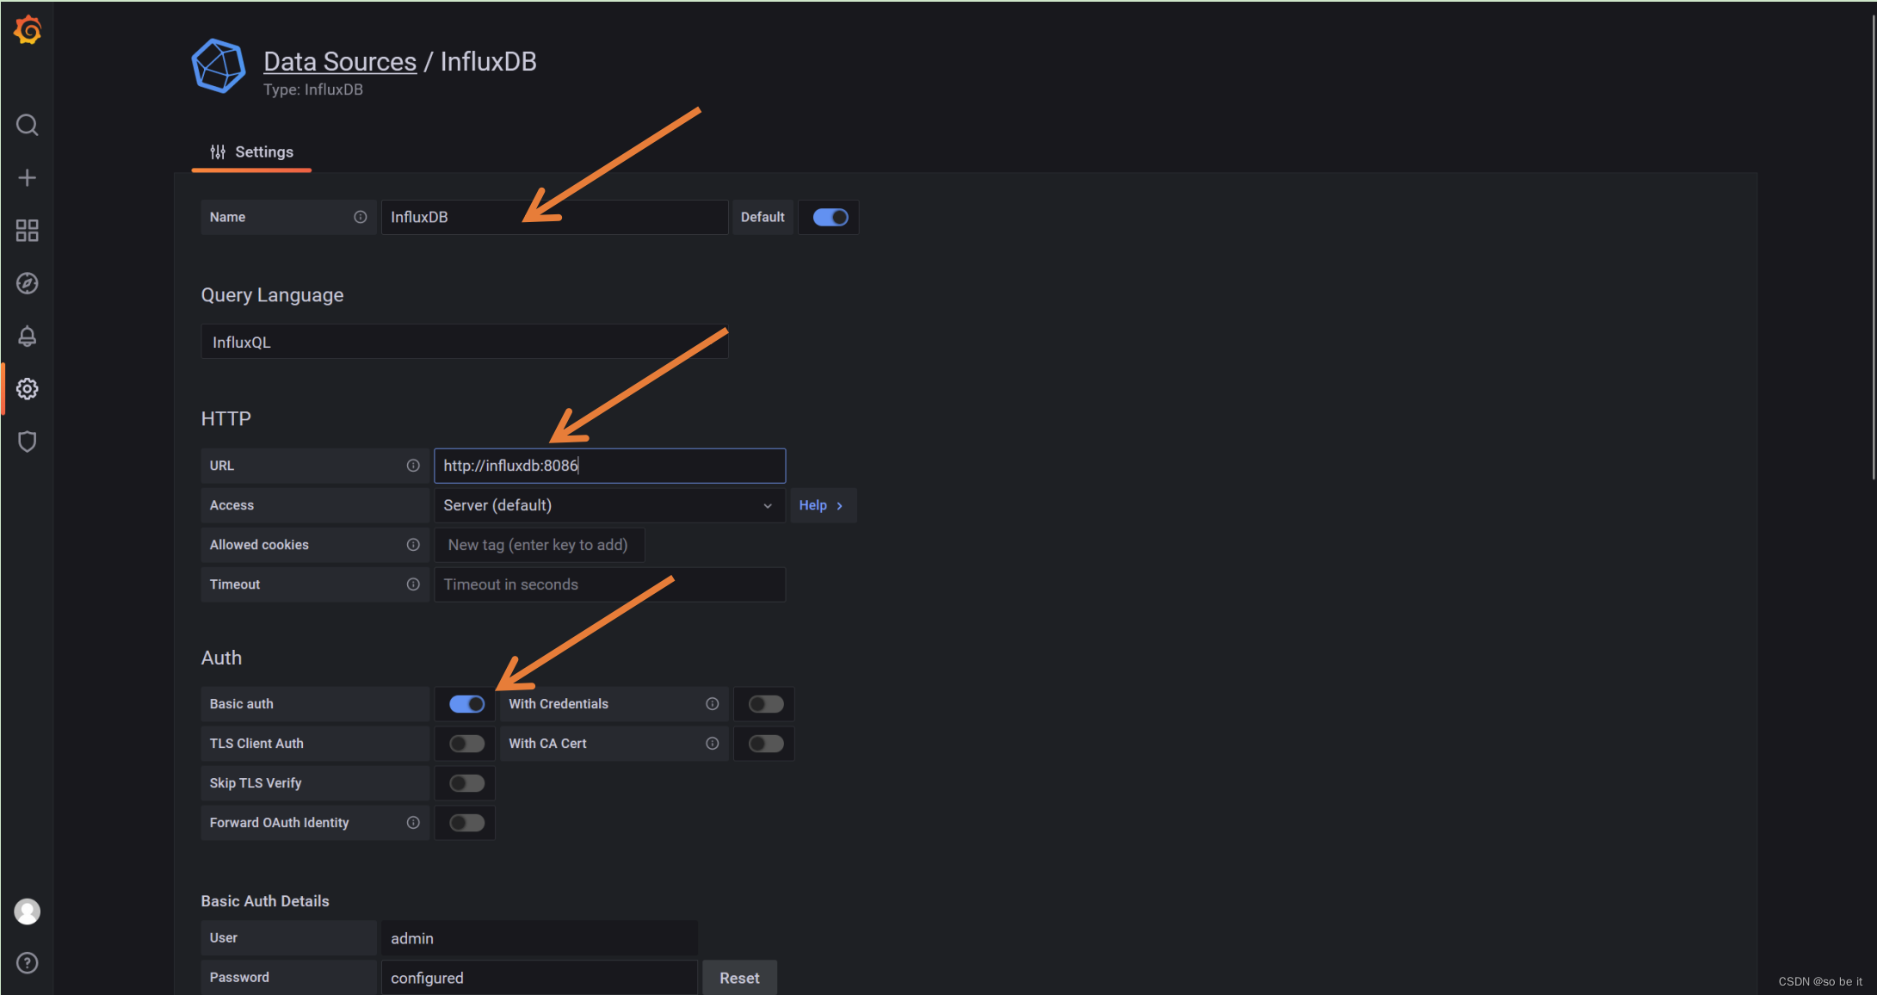Open the user avatar profile
This screenshot has width=1877, height=995.
pos(28,912)
